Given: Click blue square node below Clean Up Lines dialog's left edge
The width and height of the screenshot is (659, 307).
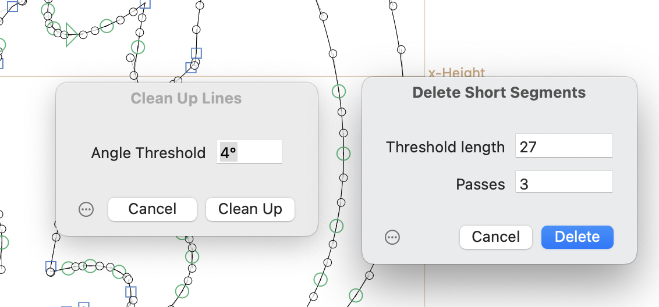Looking at the screenshot, I should pos(51,267).
